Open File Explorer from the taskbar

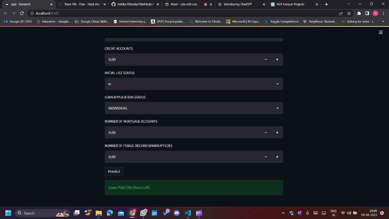click(x=98, y=213)
